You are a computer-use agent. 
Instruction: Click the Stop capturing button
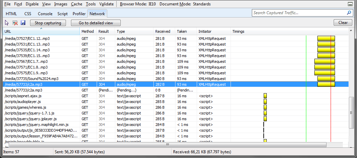coord(48,23)
